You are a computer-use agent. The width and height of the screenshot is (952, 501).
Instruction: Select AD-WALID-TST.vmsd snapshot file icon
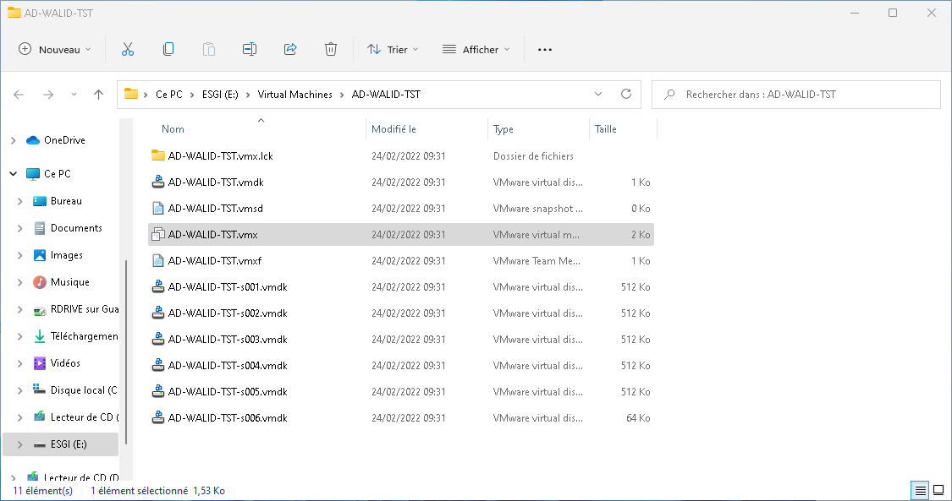[158, 209]
